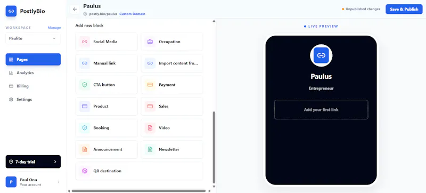
Task: Add a Newsletter block
Action: [x=172, y=149]
